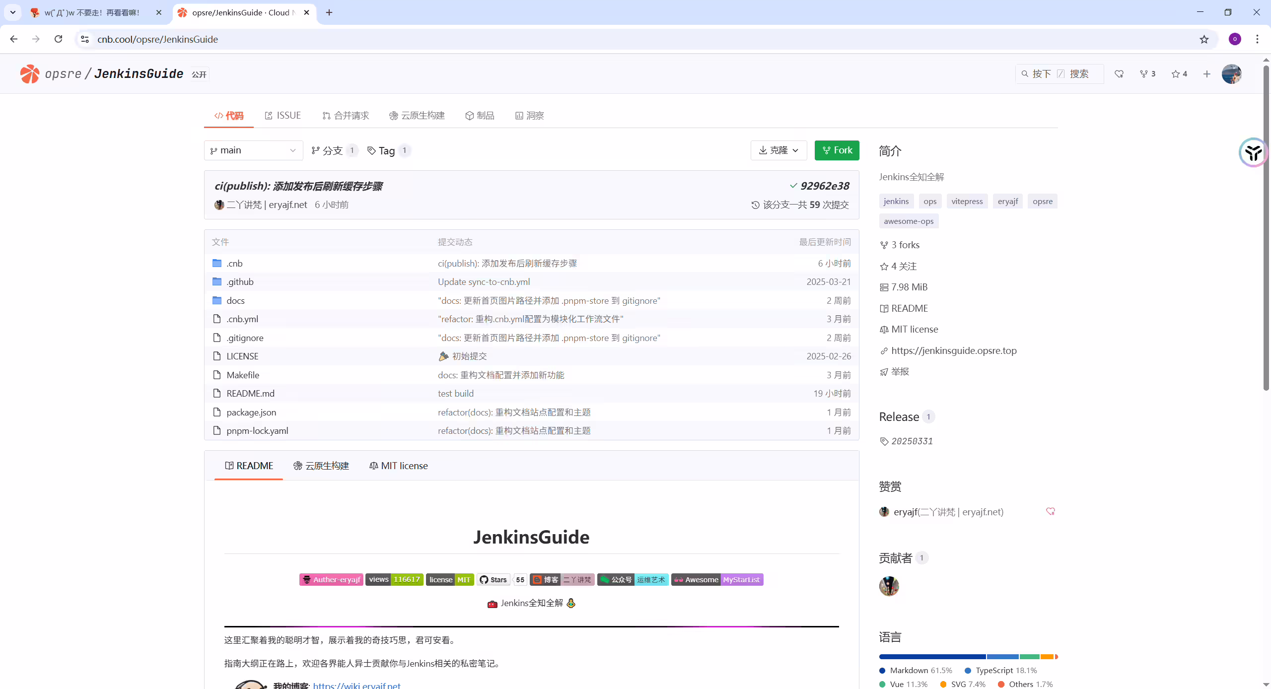
Task: Click the Markdown segment of language bar
Action: click(932, 657)
